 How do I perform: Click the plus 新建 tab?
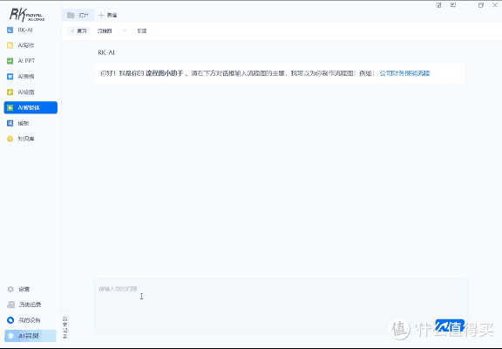pos(107,15)
